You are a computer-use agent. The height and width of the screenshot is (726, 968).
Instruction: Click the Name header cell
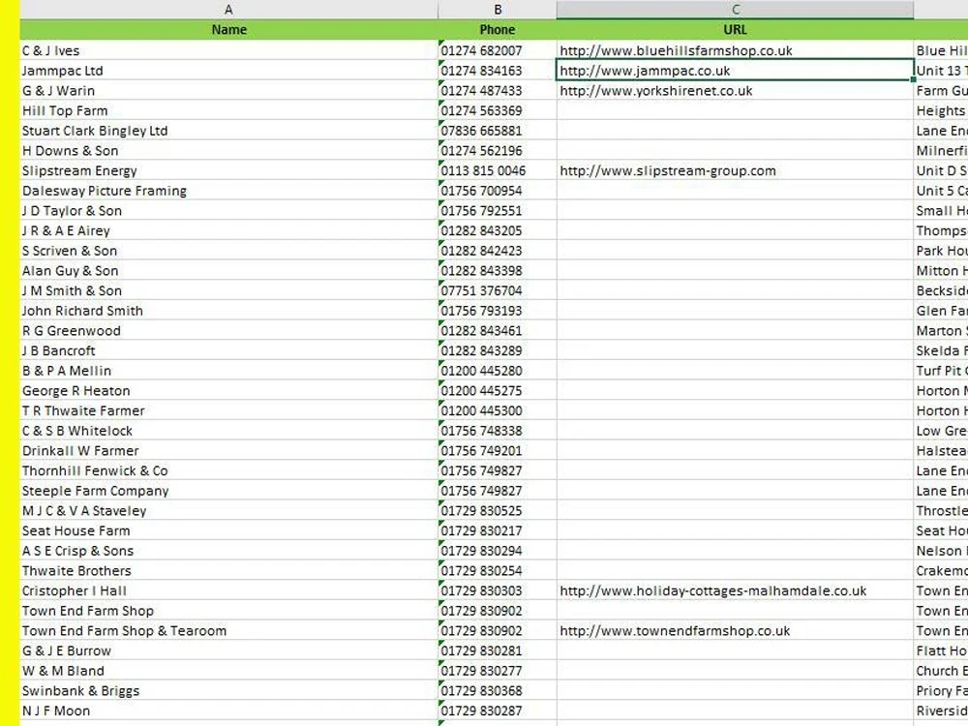pyautogui.click(x=228, y=30)
